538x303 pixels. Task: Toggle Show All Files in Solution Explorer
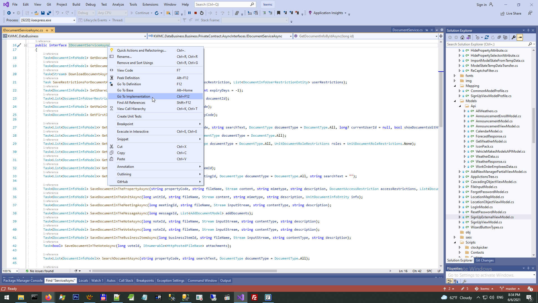505,37
